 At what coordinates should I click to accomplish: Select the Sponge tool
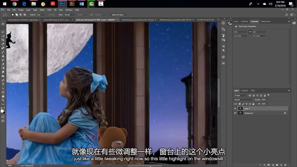point(3,76)
